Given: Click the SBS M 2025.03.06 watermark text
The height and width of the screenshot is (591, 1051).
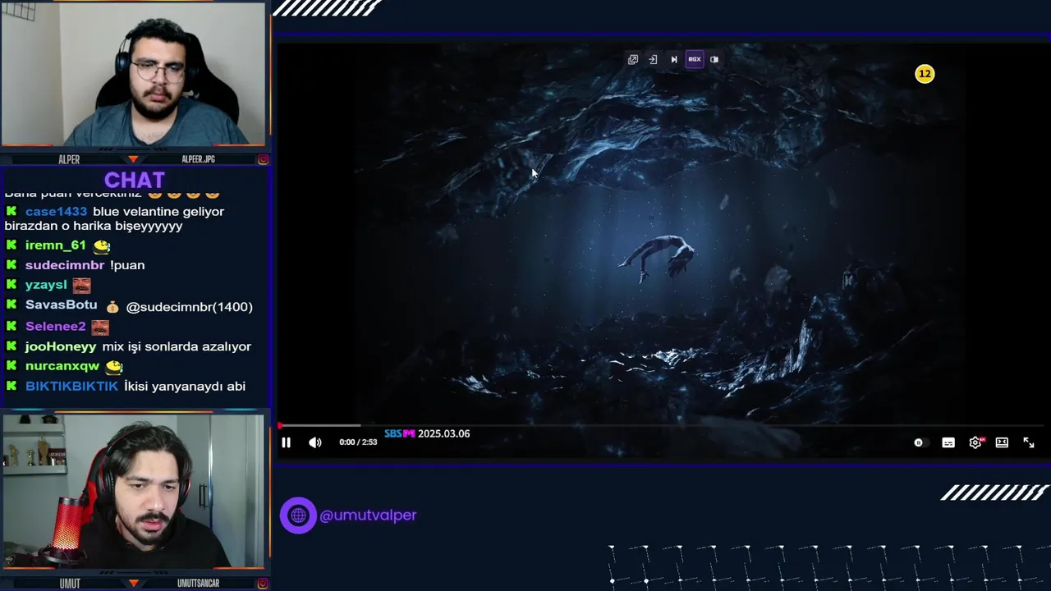Looking at the screenshot, I should click(x=427, y=433).
